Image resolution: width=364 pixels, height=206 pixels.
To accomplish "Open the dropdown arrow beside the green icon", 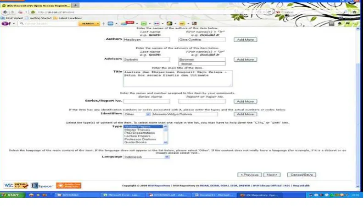I will tap(150, 24).
